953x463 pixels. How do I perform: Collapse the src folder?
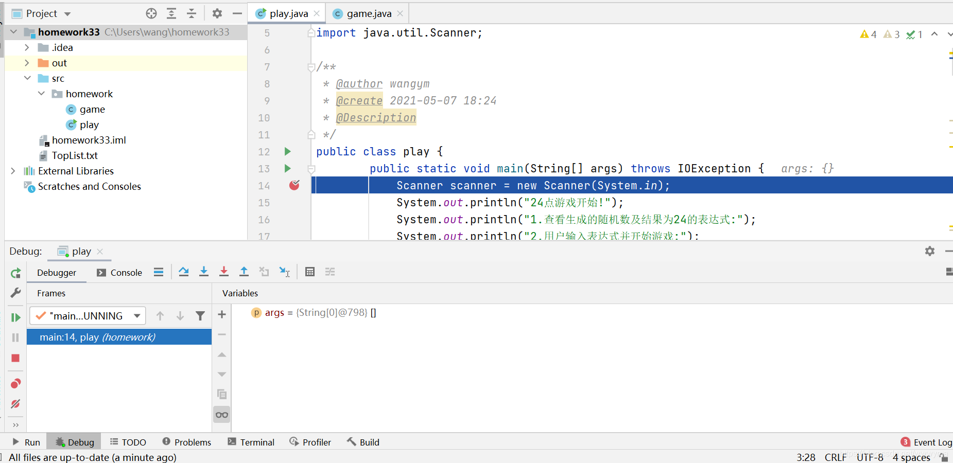(x=27, y=78)
